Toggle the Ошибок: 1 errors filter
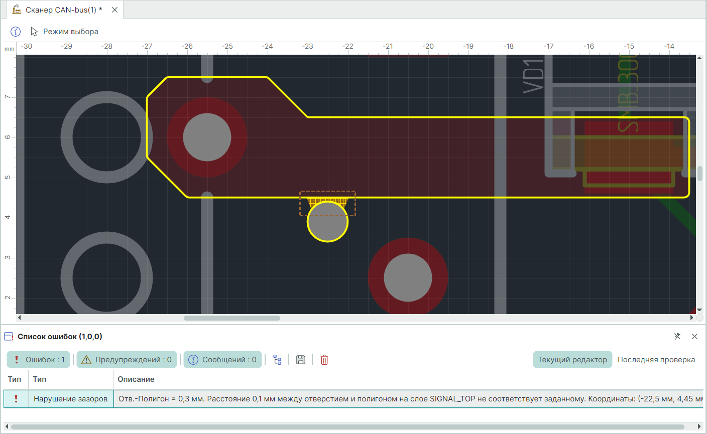 tap(40, 360)
